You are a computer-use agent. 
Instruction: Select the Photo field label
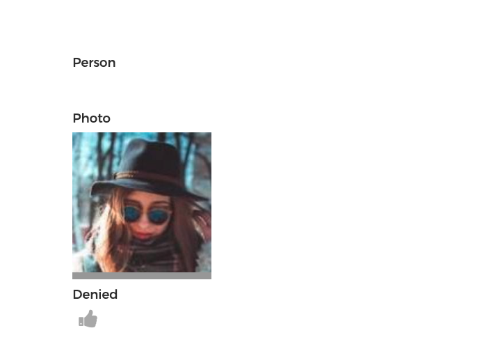pyautogui.click(x=91, y=118)
